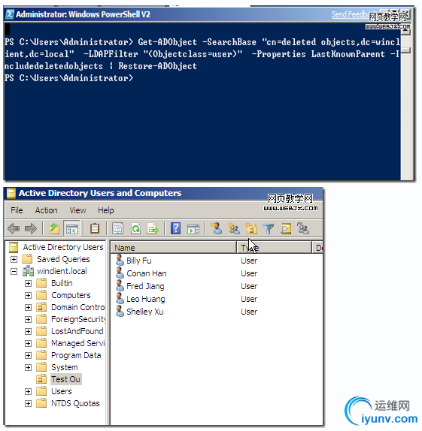Open the View menu
Viewport: 422px width, 431px height.
point(77,210)
